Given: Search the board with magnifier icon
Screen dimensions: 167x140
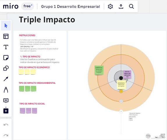Looking at the screenshot, I should point(131,6).
